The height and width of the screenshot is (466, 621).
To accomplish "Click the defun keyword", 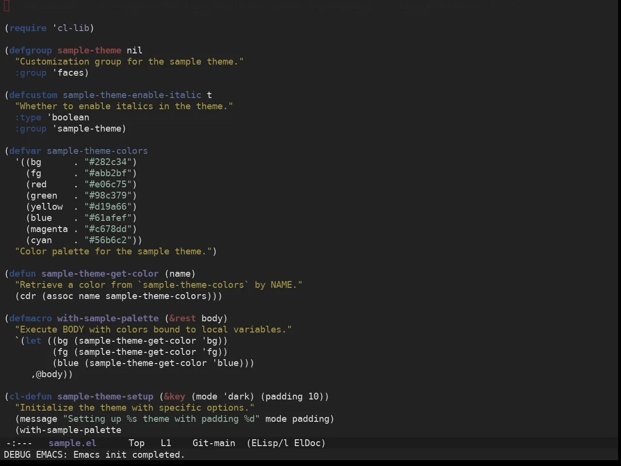I will pos(23,274).
